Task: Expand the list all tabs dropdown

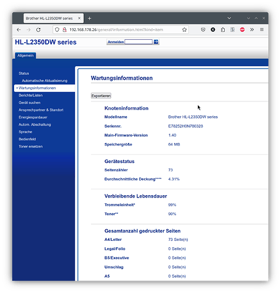Action: pyautogui.click(x=229, y=18)
